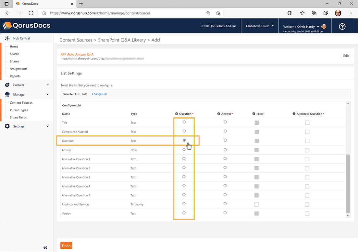Image resolution: width=358 pixels, height=252 pixels.
Task: Check Alternate Question for Alternative Question 2
Action: (x=307, y=168)
